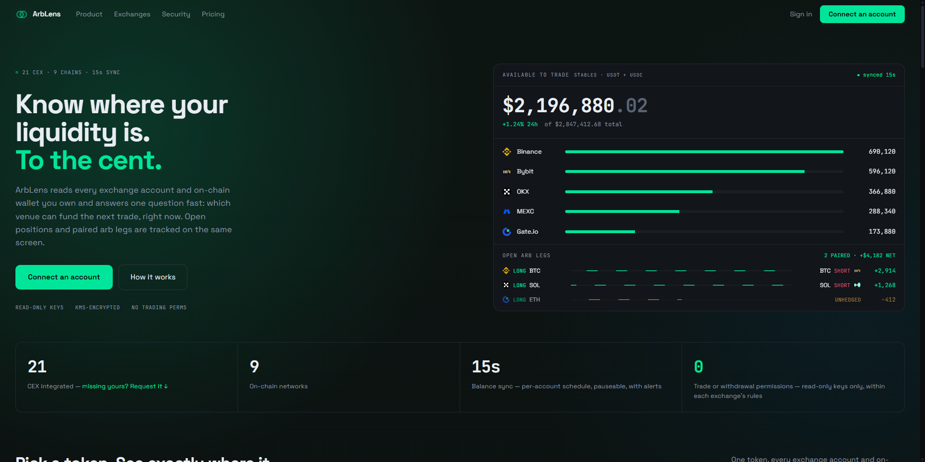
Task: Click the exchange icon beside LONG SOL
Action: (x=506, y=285)
